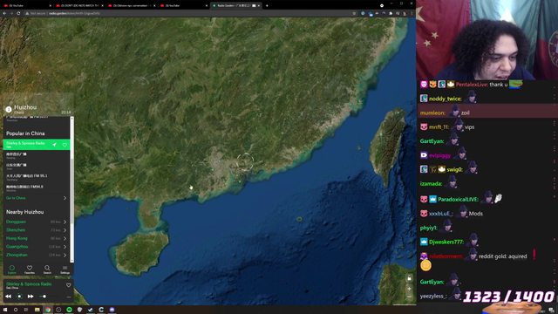Image resolution: width=558 pixels, height=314 pixels.
Task: Open the nearby city Guangzhou
Action: point(17,246)
